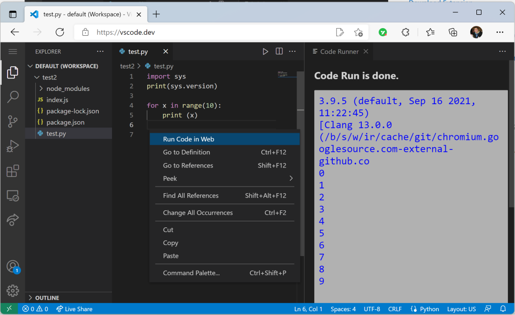Click Live Share in status bar
515x315 pixels.
coord(74,309)
